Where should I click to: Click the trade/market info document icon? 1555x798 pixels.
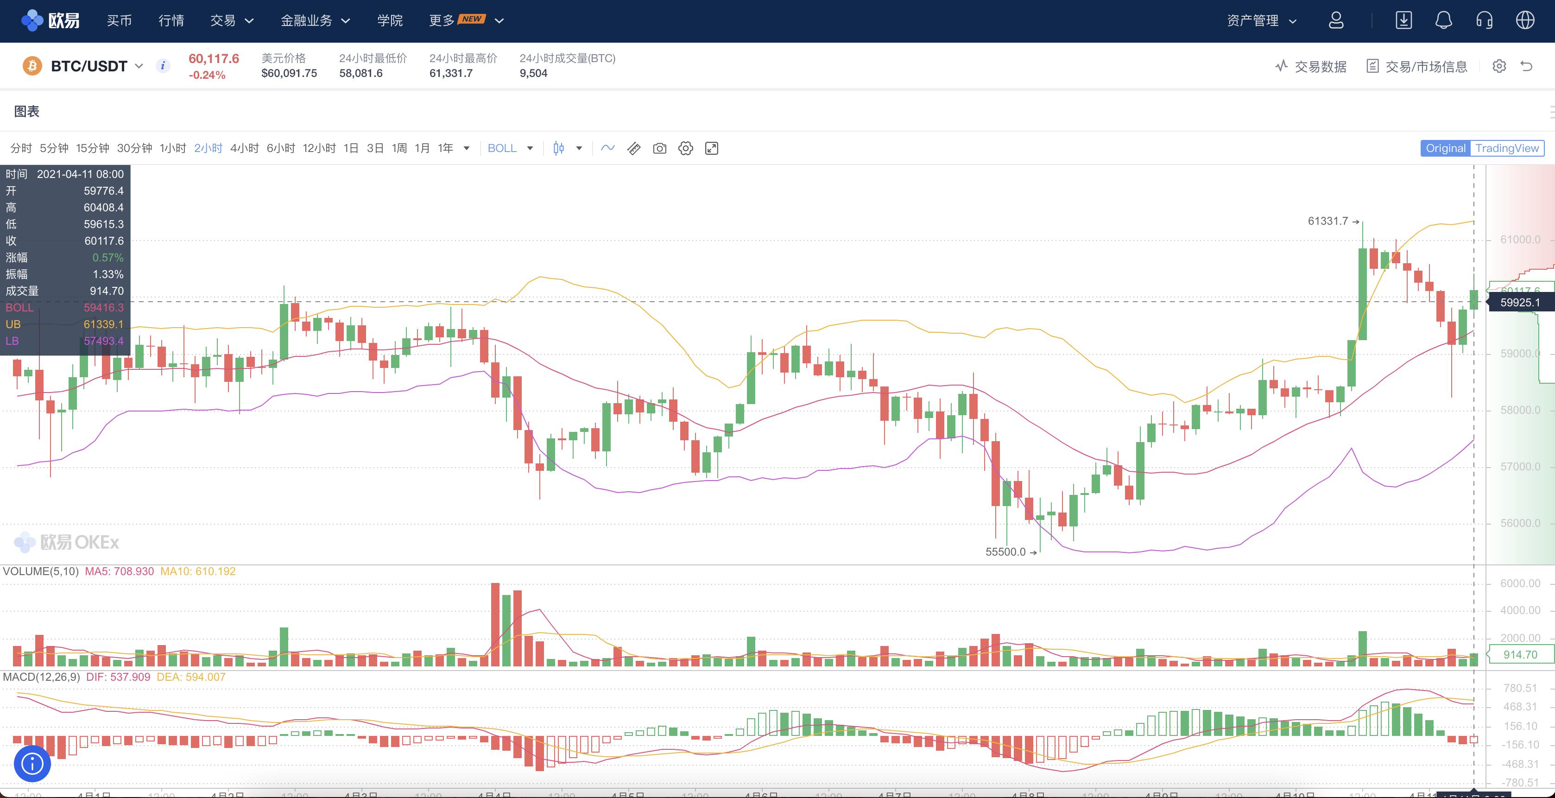click(1373, 66)
